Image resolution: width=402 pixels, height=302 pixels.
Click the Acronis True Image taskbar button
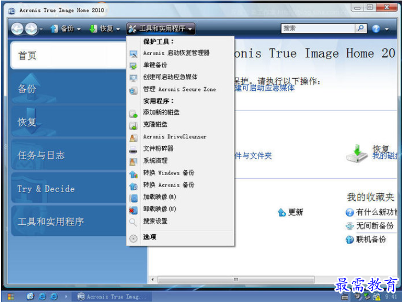[112, 297]
